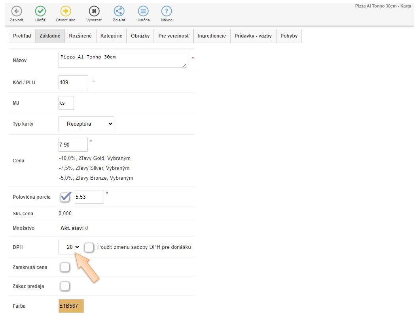Uncheck the Polovičná porcia checkbox

(x=65, y=197)
